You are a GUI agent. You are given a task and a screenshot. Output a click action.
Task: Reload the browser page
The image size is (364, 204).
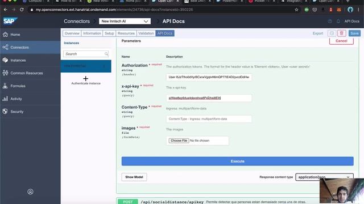pyautogui.click(x=22, y=10)
